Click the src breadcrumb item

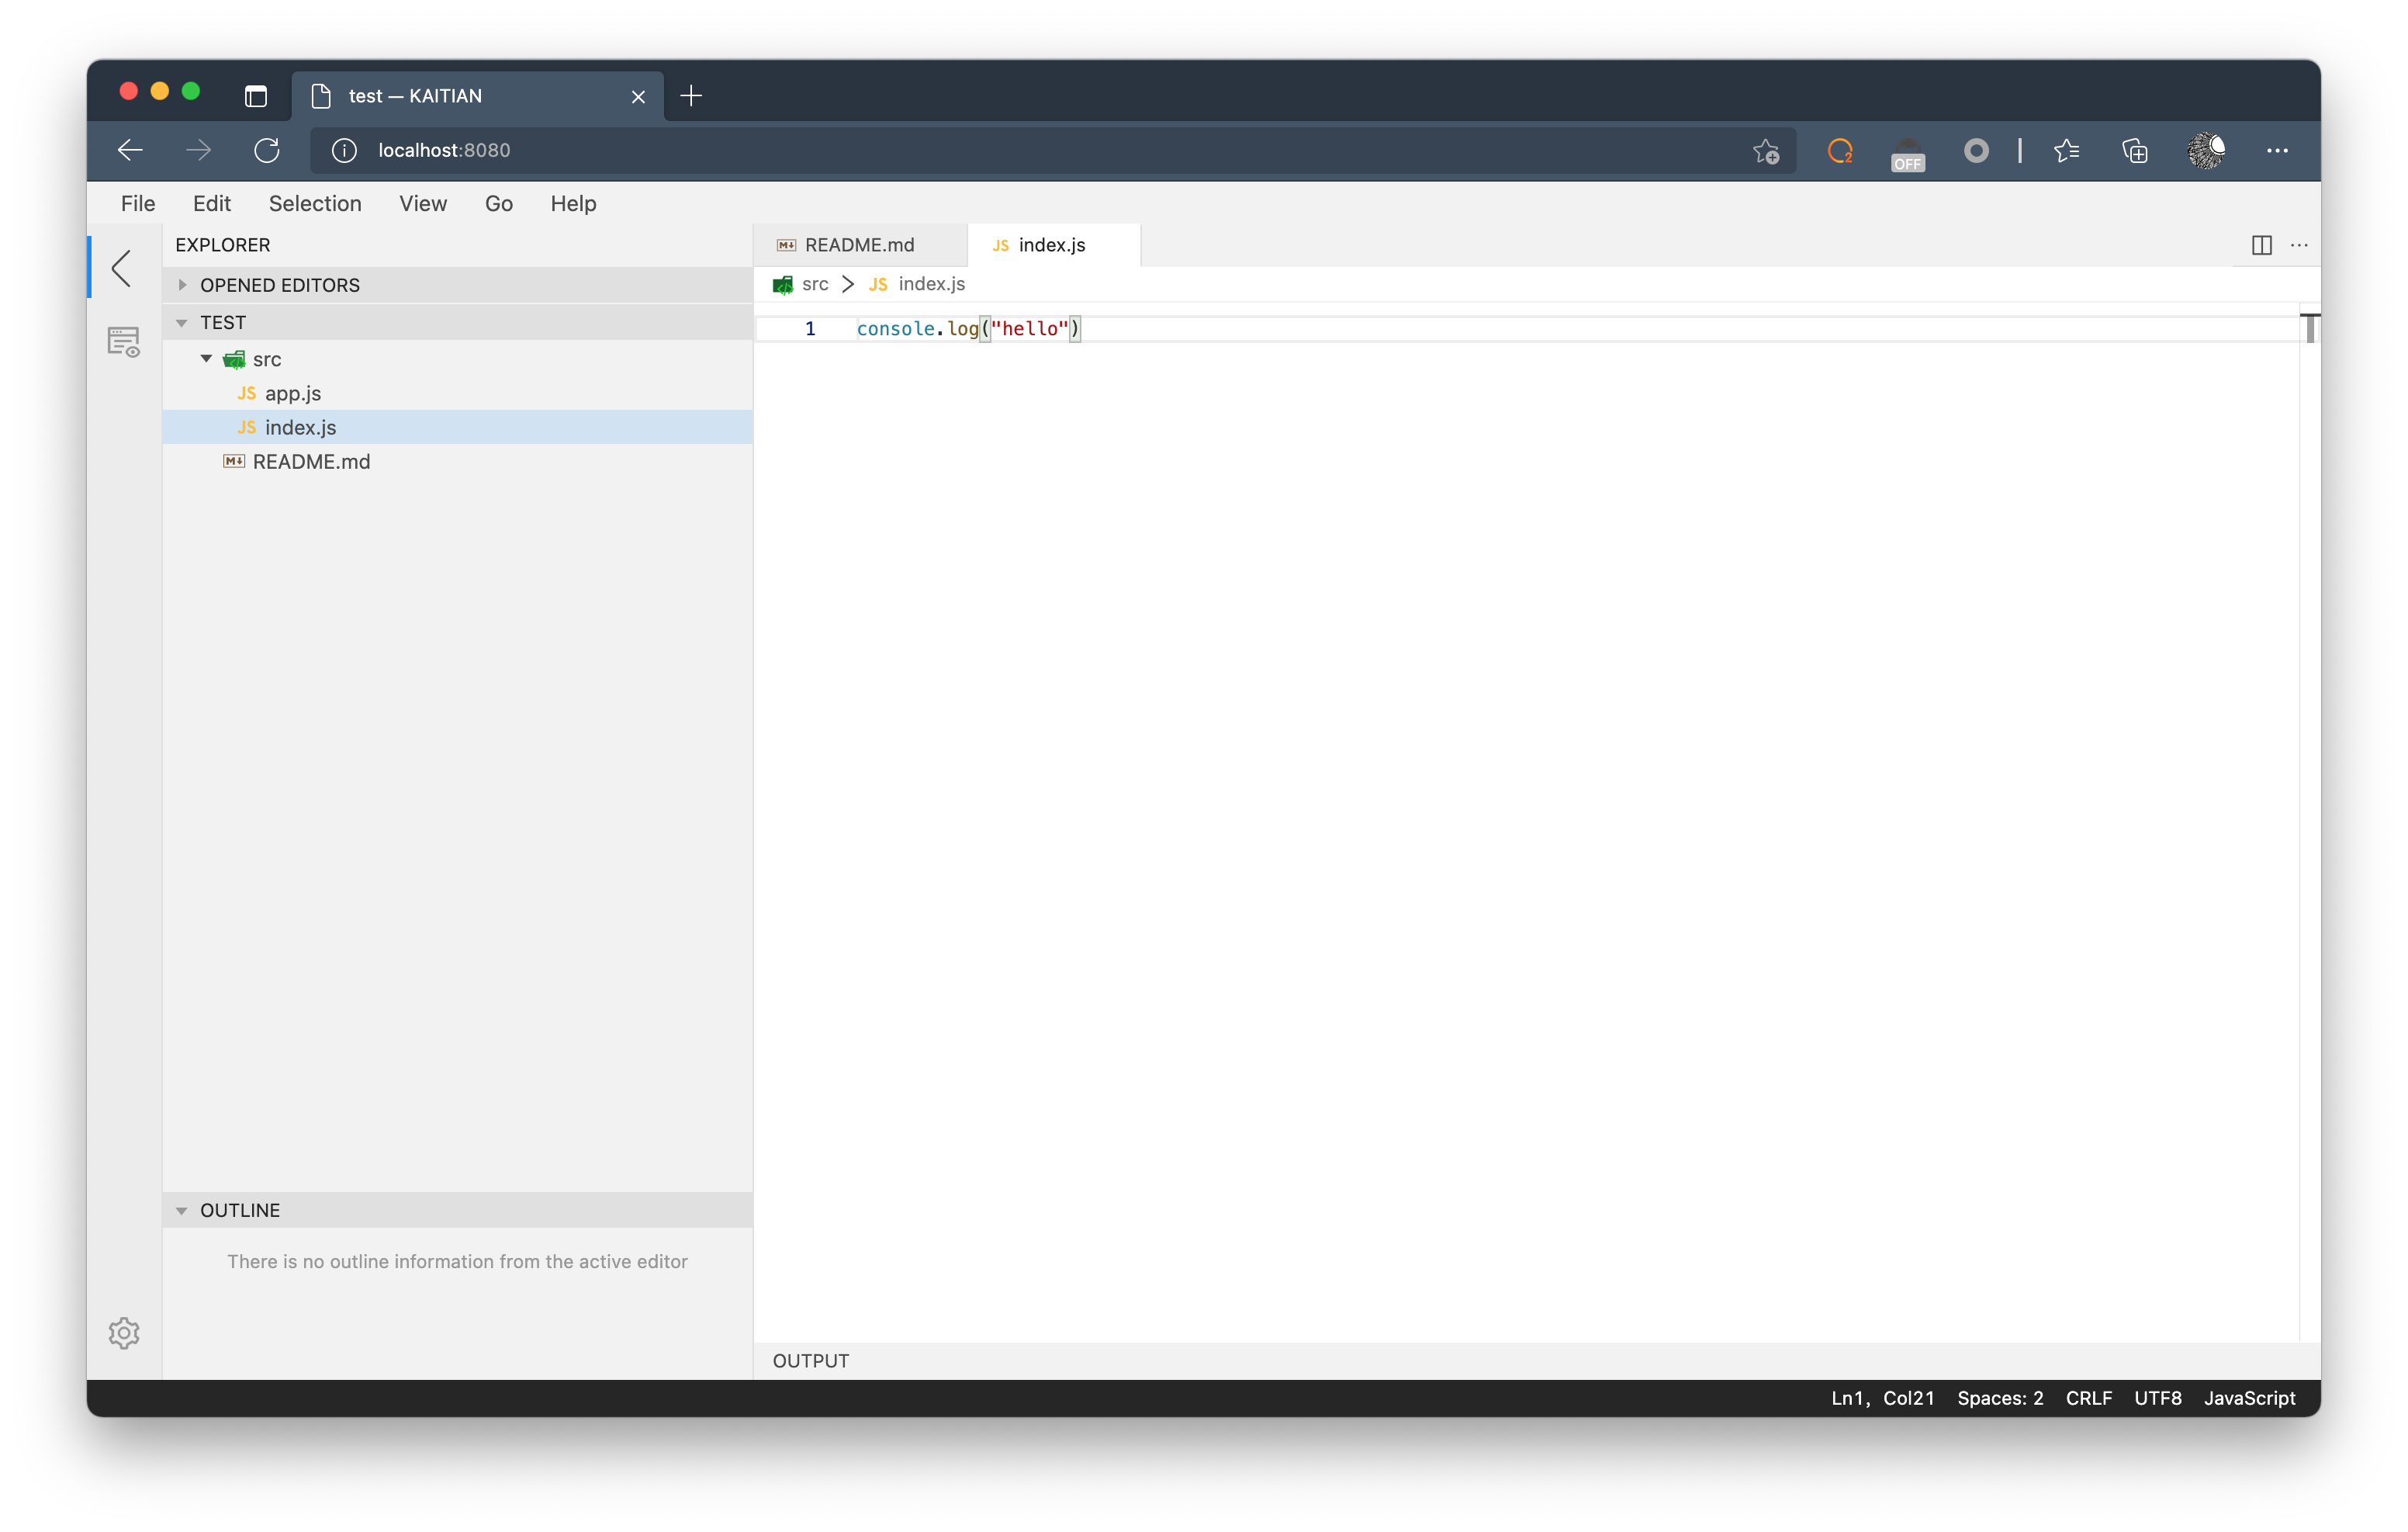pyautogui.click(x=815, y=284)
